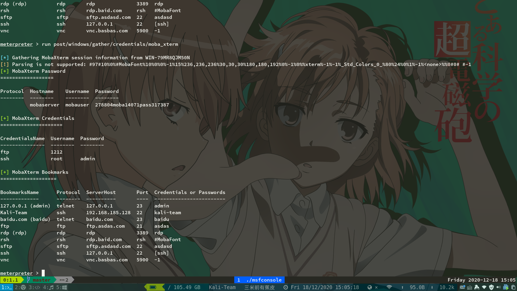Click the server host 192.168.185.128
The height and width of the screenshot is (291, 517).
pos(108,213)
